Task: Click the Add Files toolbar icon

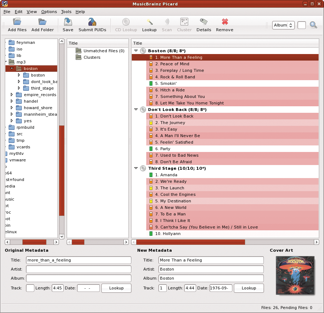Action: click(x=17, y=21)
